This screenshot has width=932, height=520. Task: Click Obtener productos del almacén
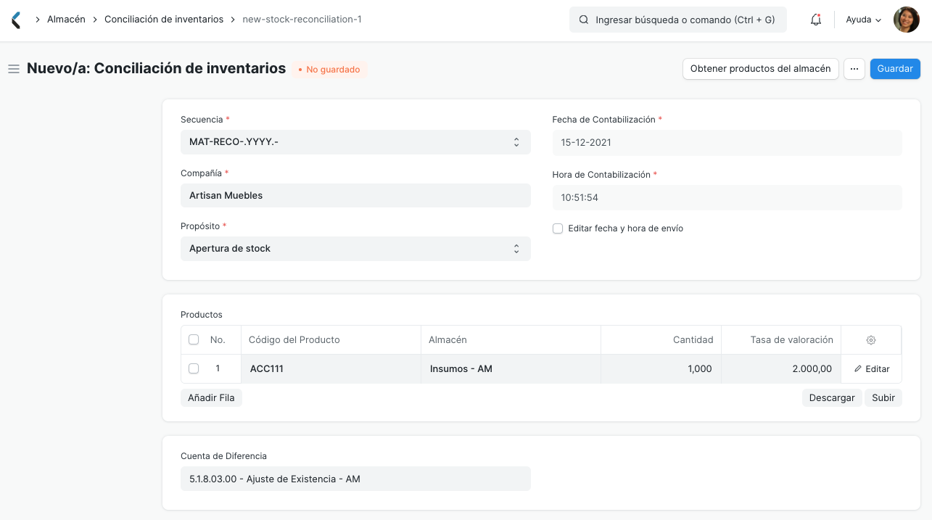tap(761, 69)
